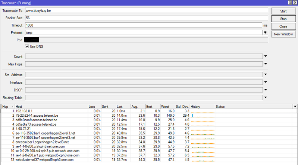
Task: Click the history graph for hop 2
Action: [x=203, y=115]
